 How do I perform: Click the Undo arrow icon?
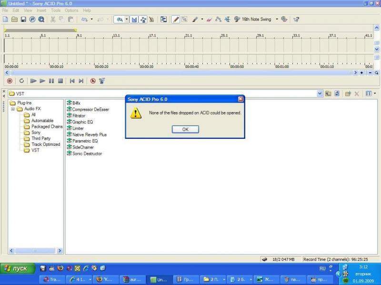(x=84, y=19)
